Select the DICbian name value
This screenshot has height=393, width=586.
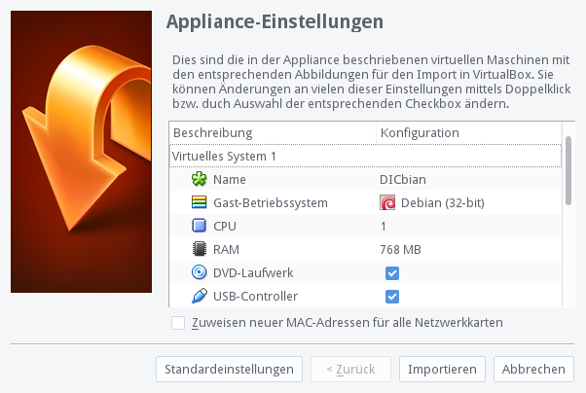pos(403,180)
